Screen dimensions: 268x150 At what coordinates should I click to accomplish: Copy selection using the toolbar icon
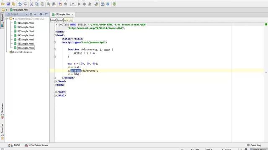[x=37, y=4]
